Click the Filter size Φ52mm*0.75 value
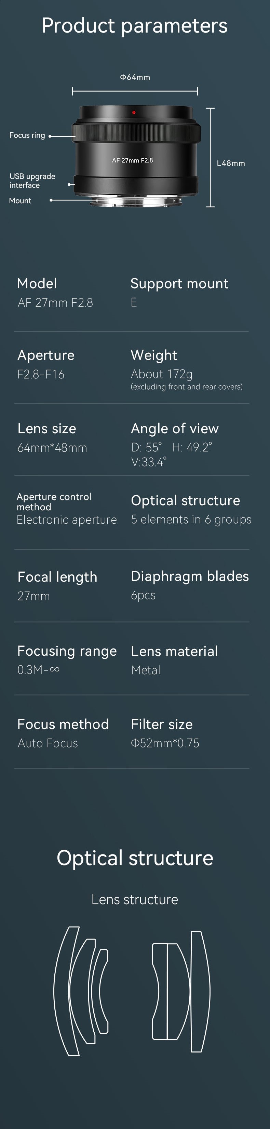Image resolution: width=270 pixels, height=1129 pixels. click(x=165, y=743)
